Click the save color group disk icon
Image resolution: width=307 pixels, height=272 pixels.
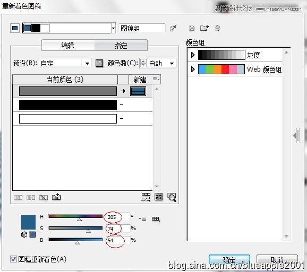click(192, 28)
